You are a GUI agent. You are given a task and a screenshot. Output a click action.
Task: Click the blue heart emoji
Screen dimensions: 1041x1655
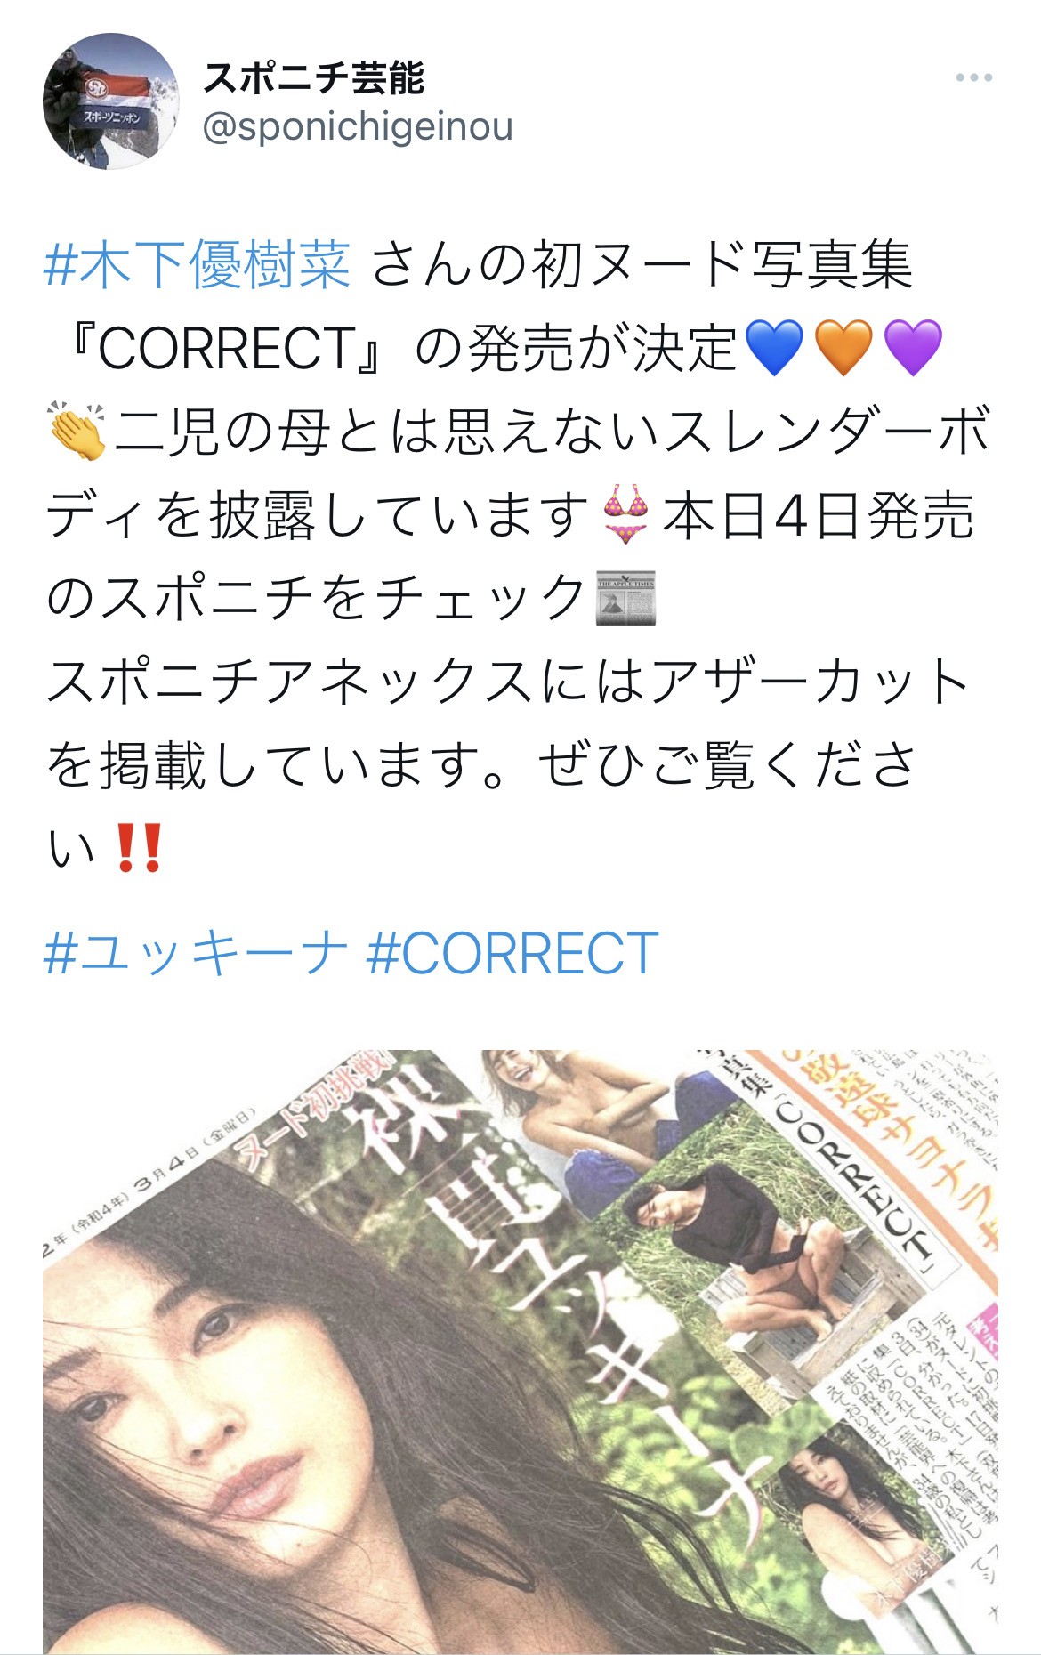click(x=773, y=348)
